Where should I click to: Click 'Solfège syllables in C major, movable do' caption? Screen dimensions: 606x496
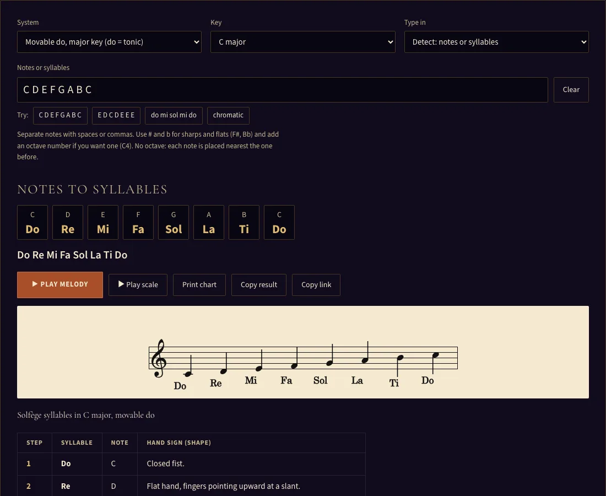click(86, 415)
